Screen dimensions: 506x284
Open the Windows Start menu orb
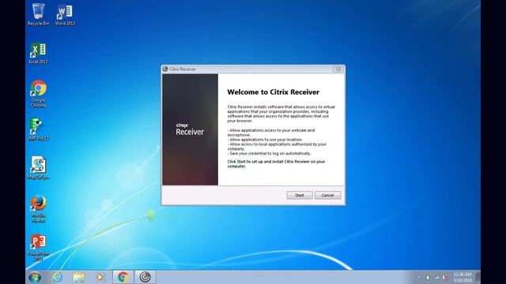tap(35, 277)
